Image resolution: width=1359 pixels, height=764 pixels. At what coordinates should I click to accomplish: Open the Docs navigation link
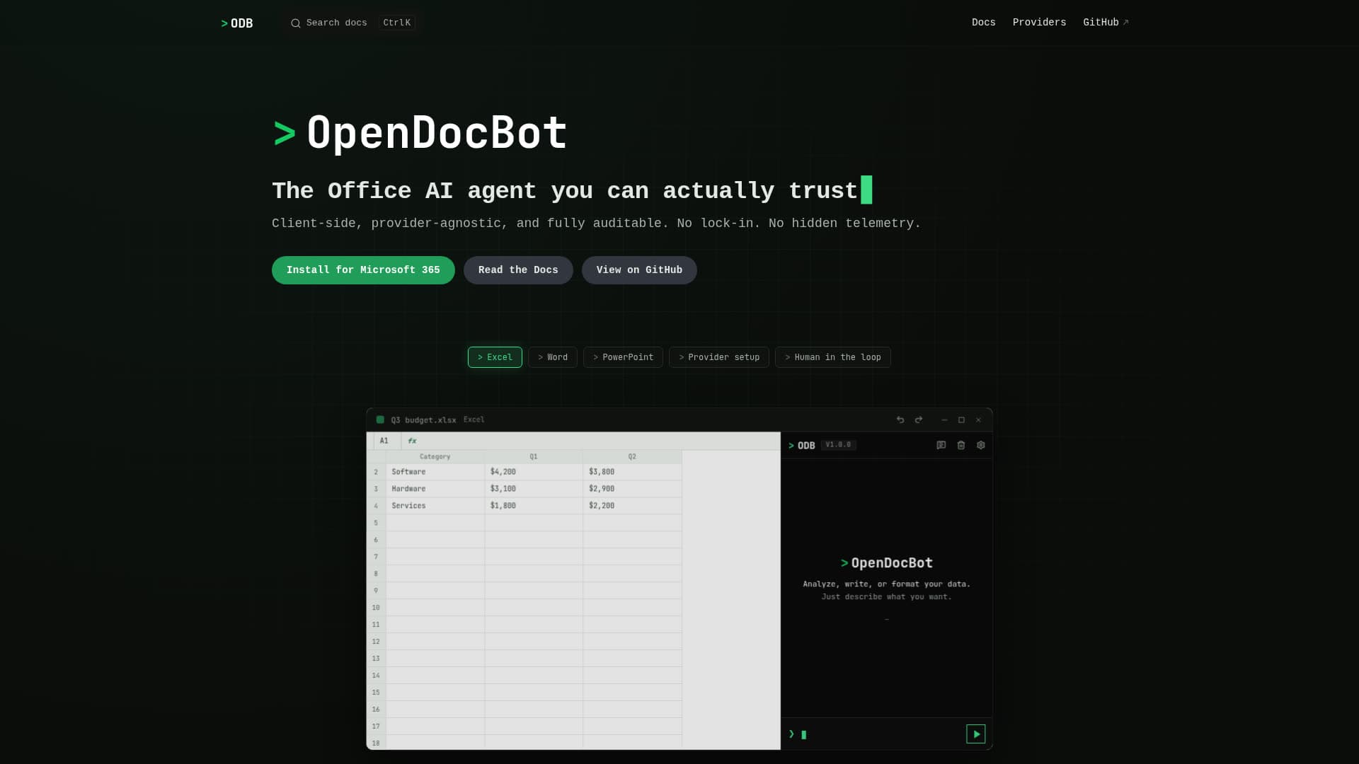pos(983,23)
